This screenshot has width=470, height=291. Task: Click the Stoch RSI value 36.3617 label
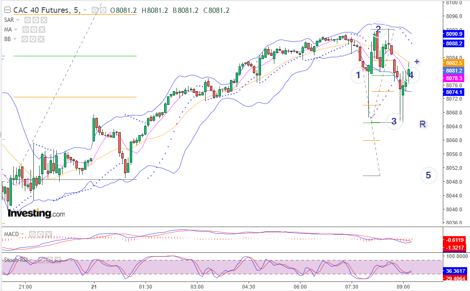pos(455,271)
